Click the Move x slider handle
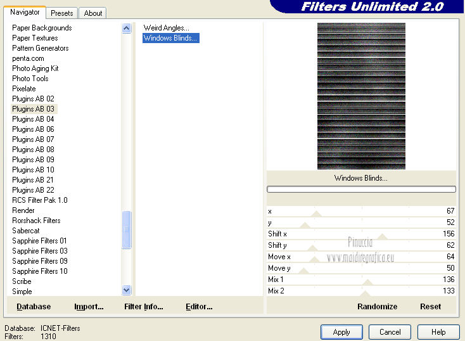Image resolution: width=465 pixels, height=341 pixels. click(x=314, y=259)
